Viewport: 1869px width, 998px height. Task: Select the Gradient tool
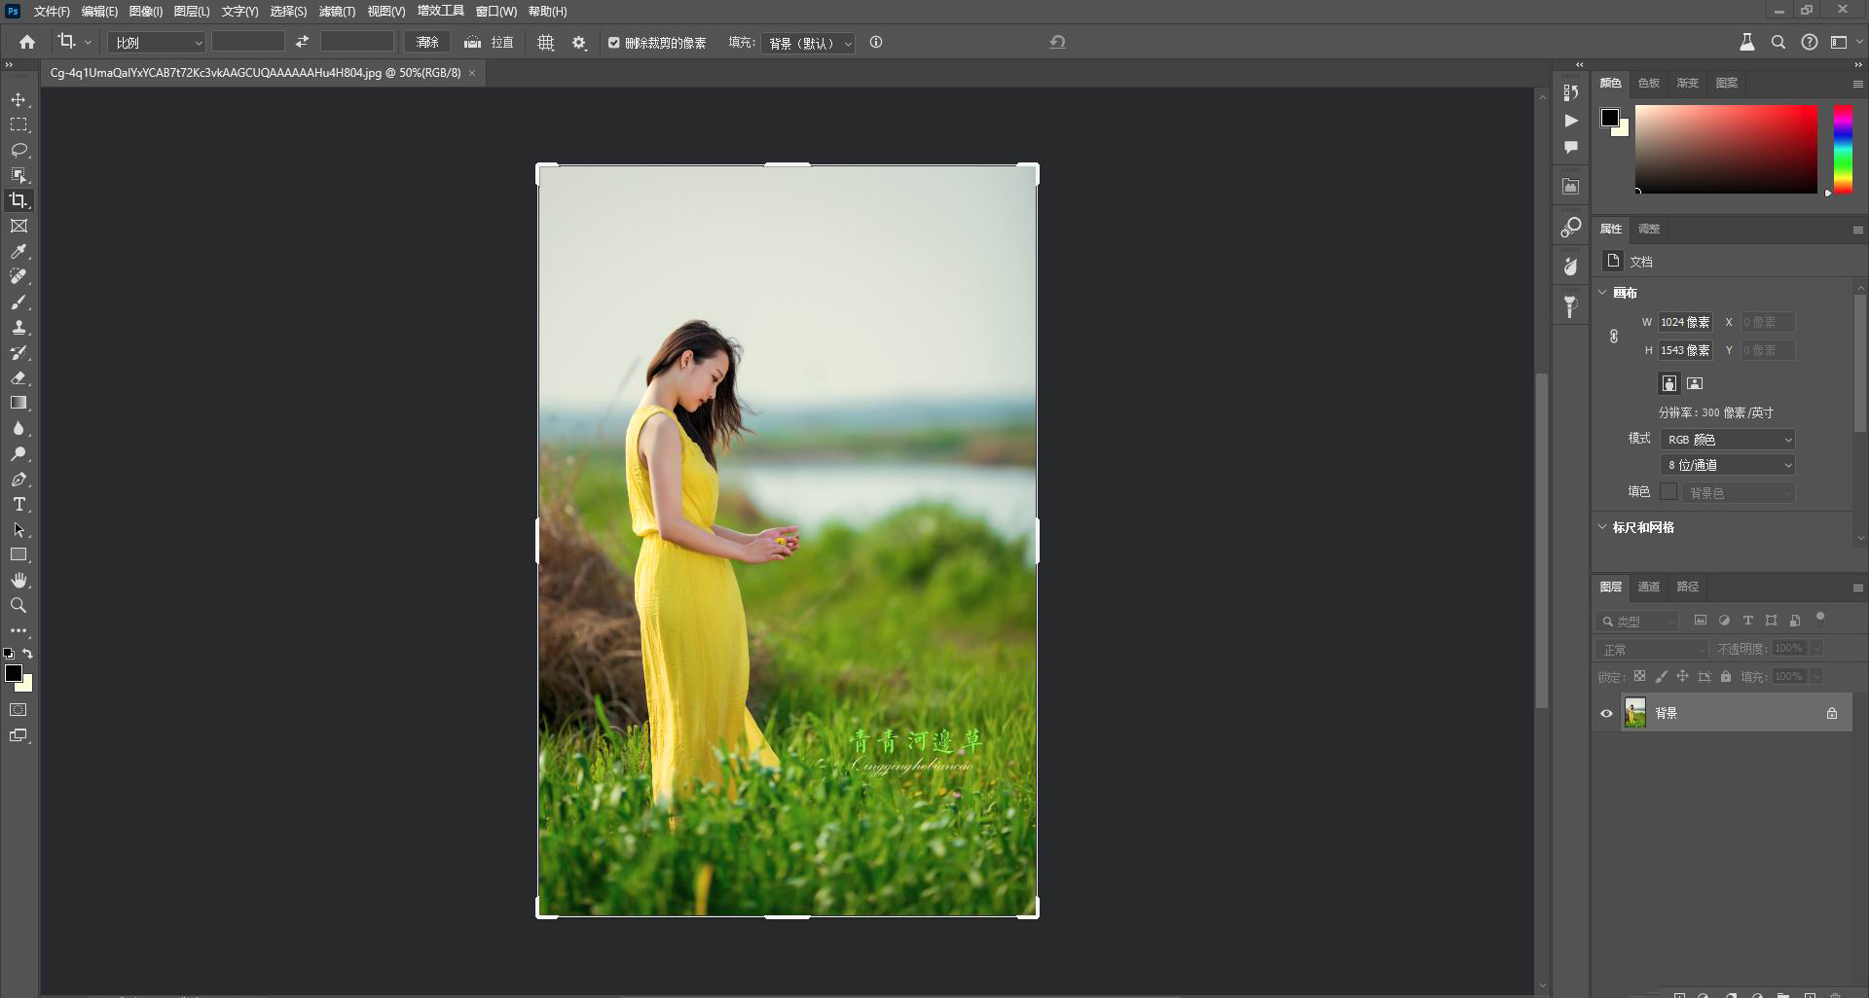[x=18, y=404]
